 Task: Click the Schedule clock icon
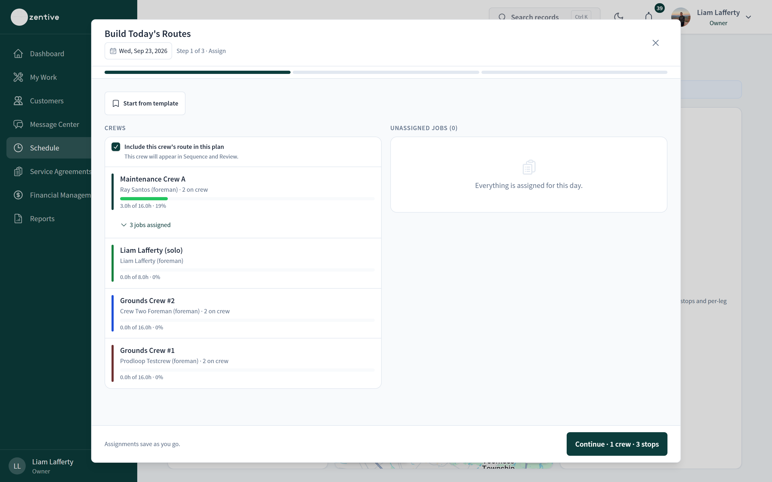18,148
